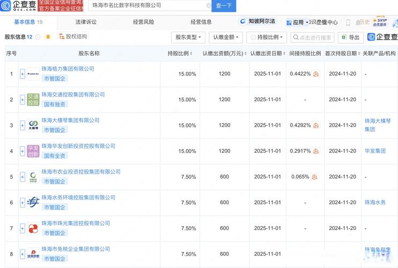
Task: Click equity path icon beside 0.2917%
Action: click(x=316, y=151)
